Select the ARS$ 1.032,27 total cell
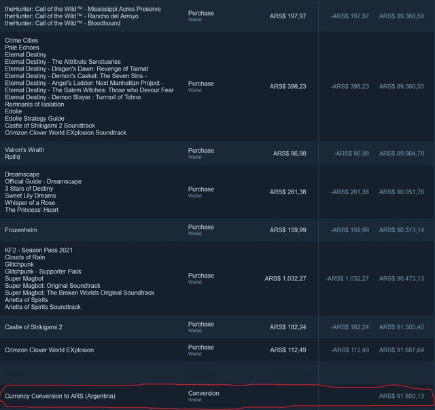Screen dimensions: 435x410 coord(285,279)
